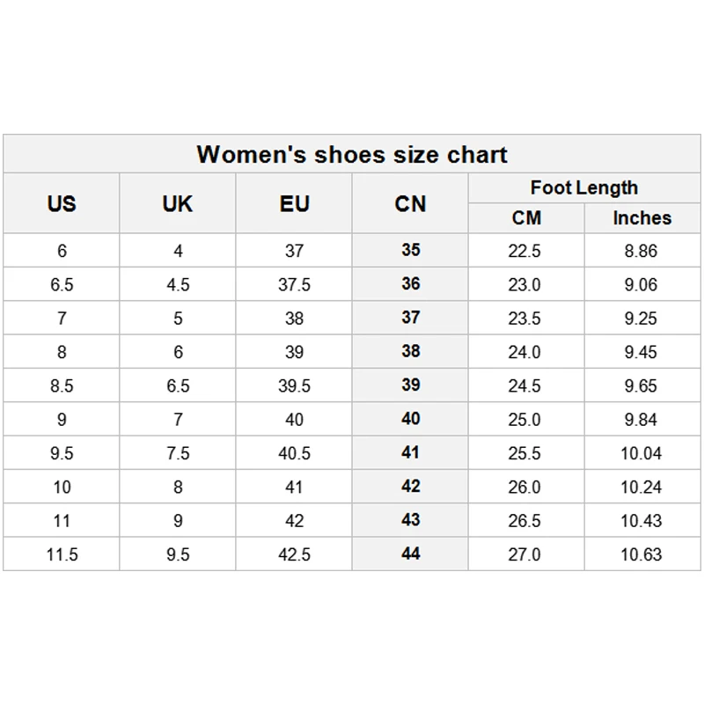Select the UK column header
Viewport: 704px width, 704px height.
[178, 204]
